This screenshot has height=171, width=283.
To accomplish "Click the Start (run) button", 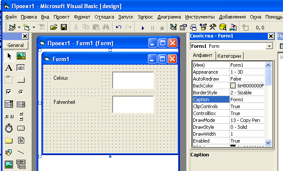I will coord(143,28).
